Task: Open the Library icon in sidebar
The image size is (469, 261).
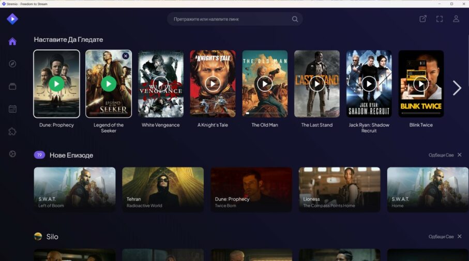Action: (x=12, y=86)
